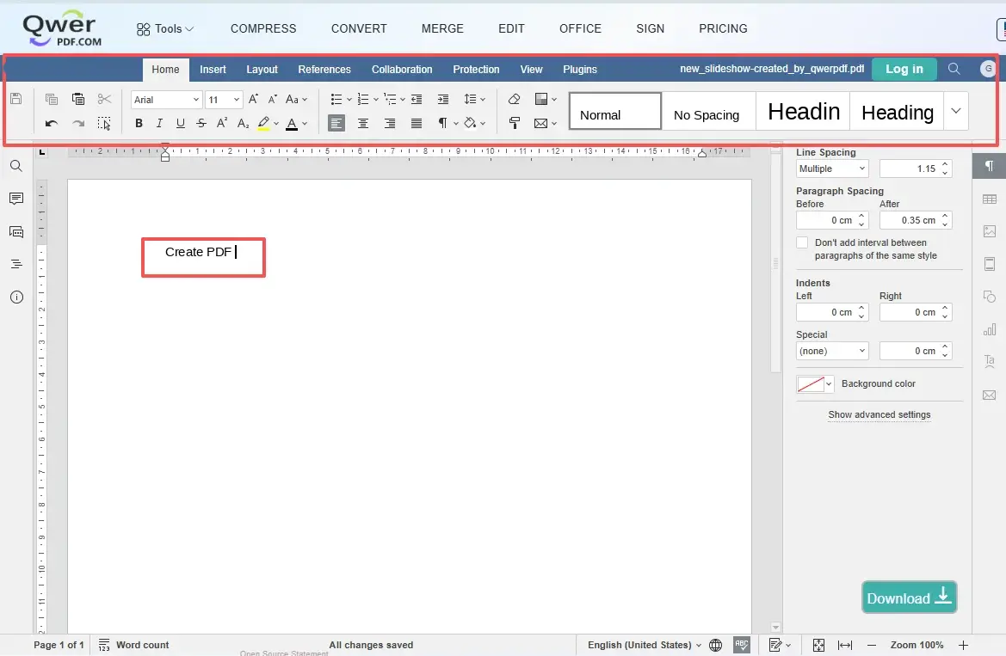Open the paragraph line spacing toolbar dropdown
Viewport: 1006px width, 656px height.
[474, 99]
